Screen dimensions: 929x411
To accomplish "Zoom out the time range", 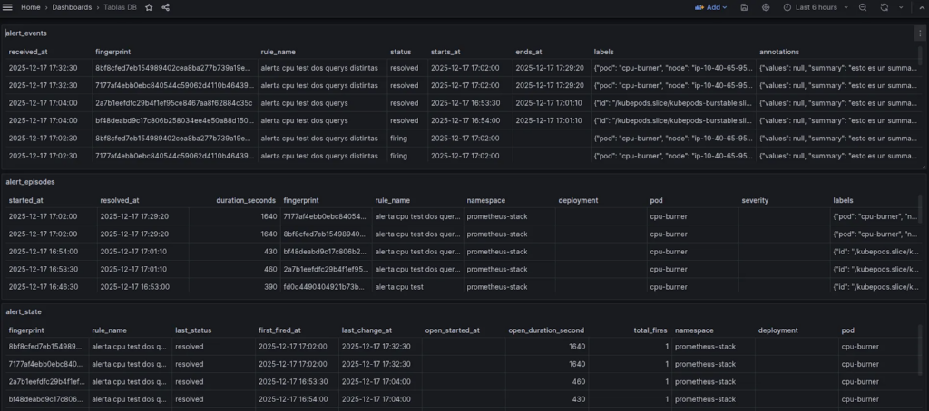I will point(862,7).
